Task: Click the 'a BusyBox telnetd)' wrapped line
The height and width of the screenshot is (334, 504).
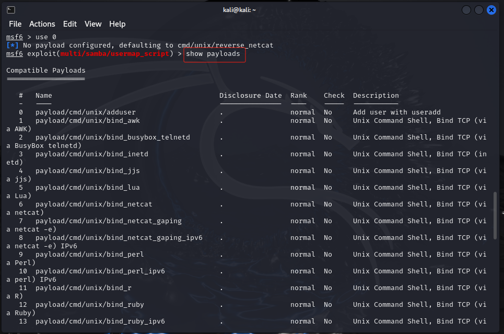Action: coord(44,146)
